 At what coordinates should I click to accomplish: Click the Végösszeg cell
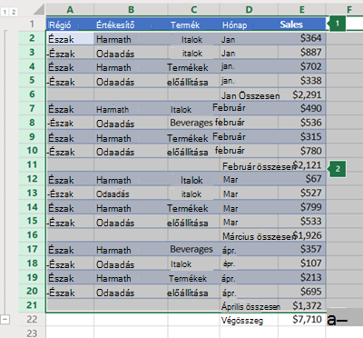coord(249,320)
